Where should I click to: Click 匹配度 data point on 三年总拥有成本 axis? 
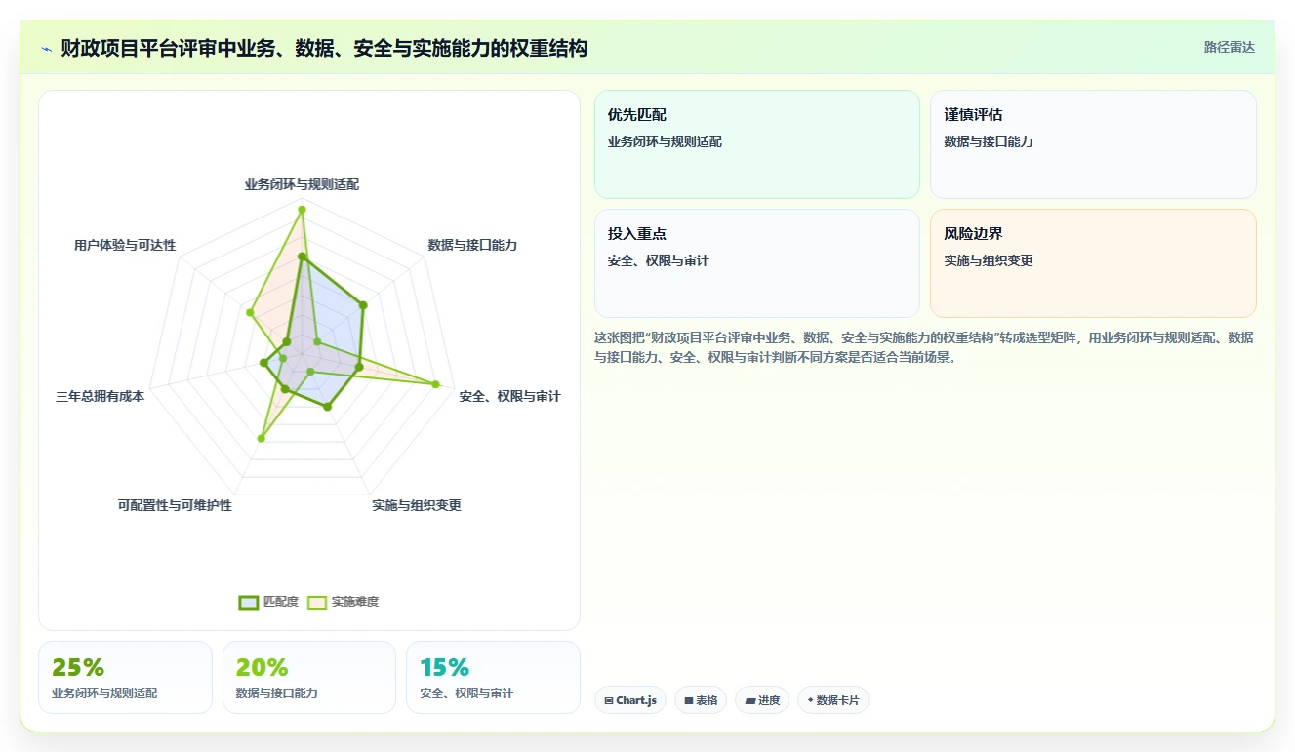(263, 363)
